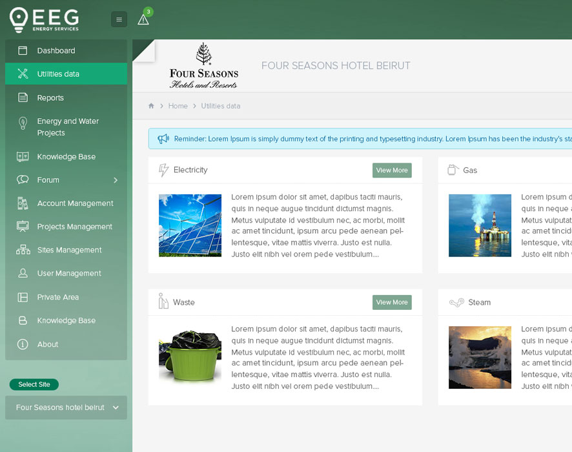Viewport: 572px width, 452px height.
Task: Open the oil rig Gas thumbnail
Action: click(480, 225)
